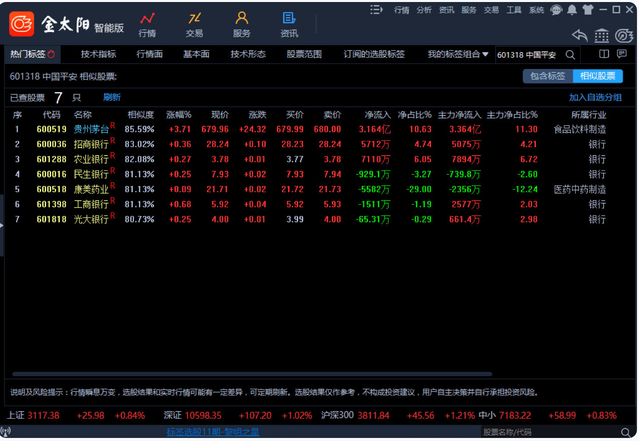Click the signal icon in status bar
This screenshot has width=639, height=441.
(6, 432)
